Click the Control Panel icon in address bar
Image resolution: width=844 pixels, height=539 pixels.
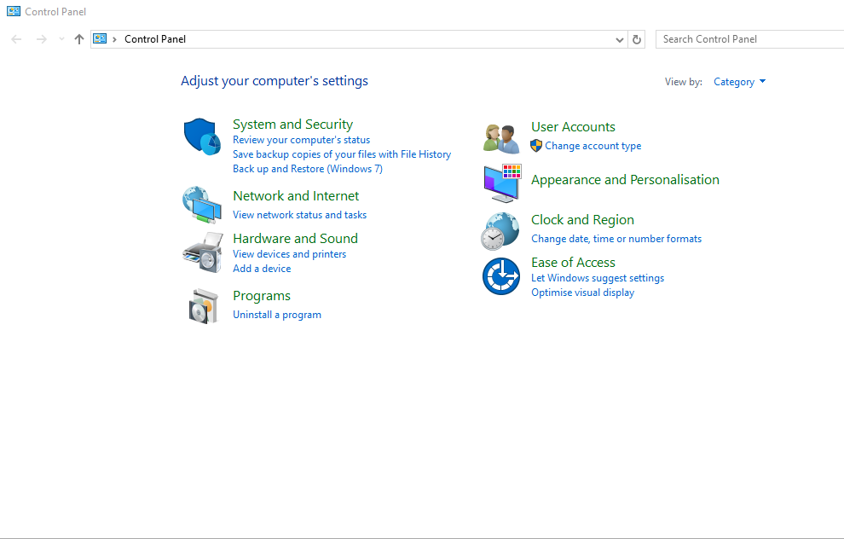coord(100,38)
